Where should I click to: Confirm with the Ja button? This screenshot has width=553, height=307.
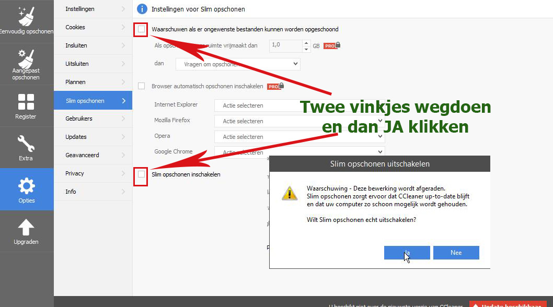(x=407, y=253)
